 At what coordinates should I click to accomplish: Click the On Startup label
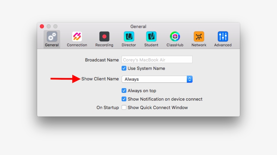pyautogui.click(x=107, y=107)
